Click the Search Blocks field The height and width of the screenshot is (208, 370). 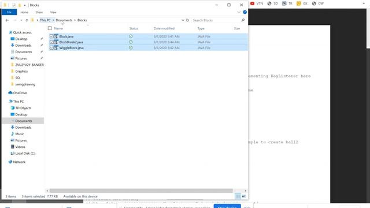216,20
